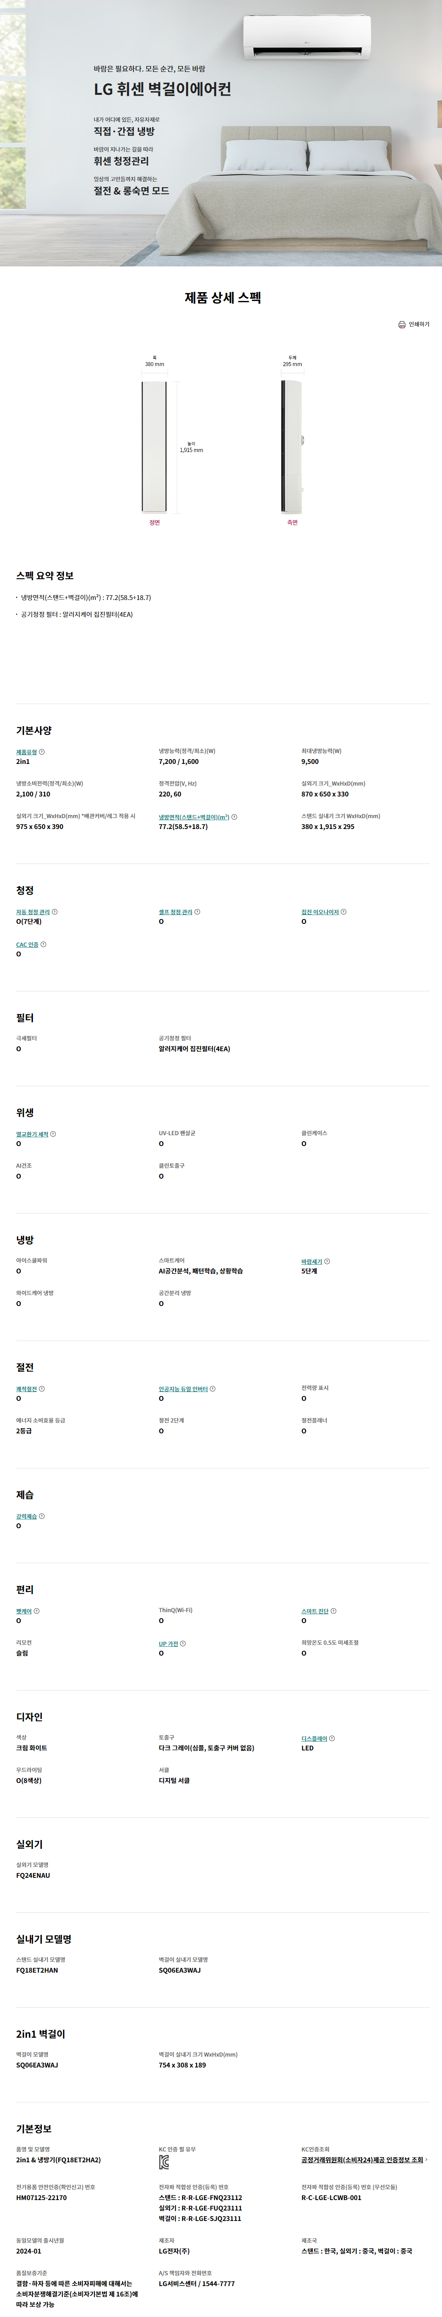The image size is (442, 2317).
Task: Select the front view (정면) product image
Action: [154, 447]
